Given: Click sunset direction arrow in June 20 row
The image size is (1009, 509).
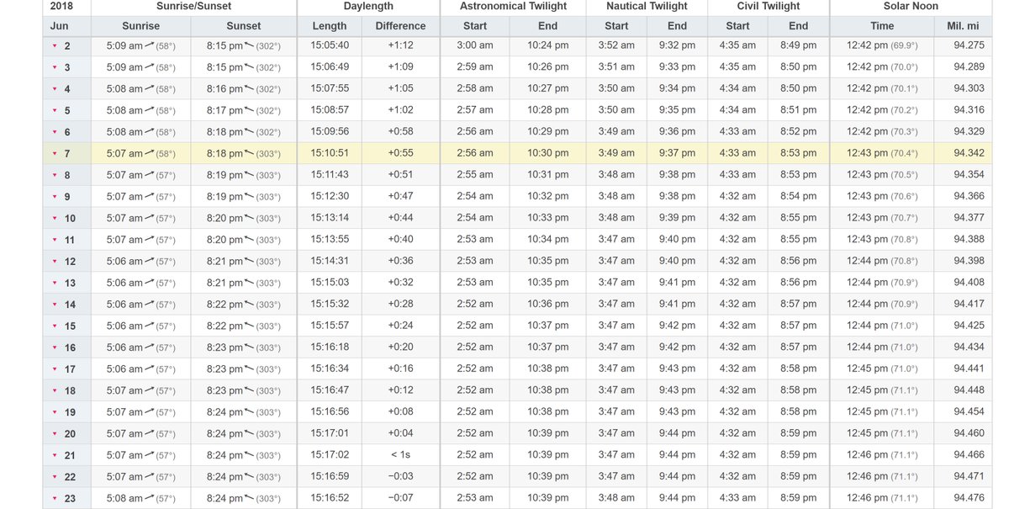Looking at the screenshot, I should point(250,433).
